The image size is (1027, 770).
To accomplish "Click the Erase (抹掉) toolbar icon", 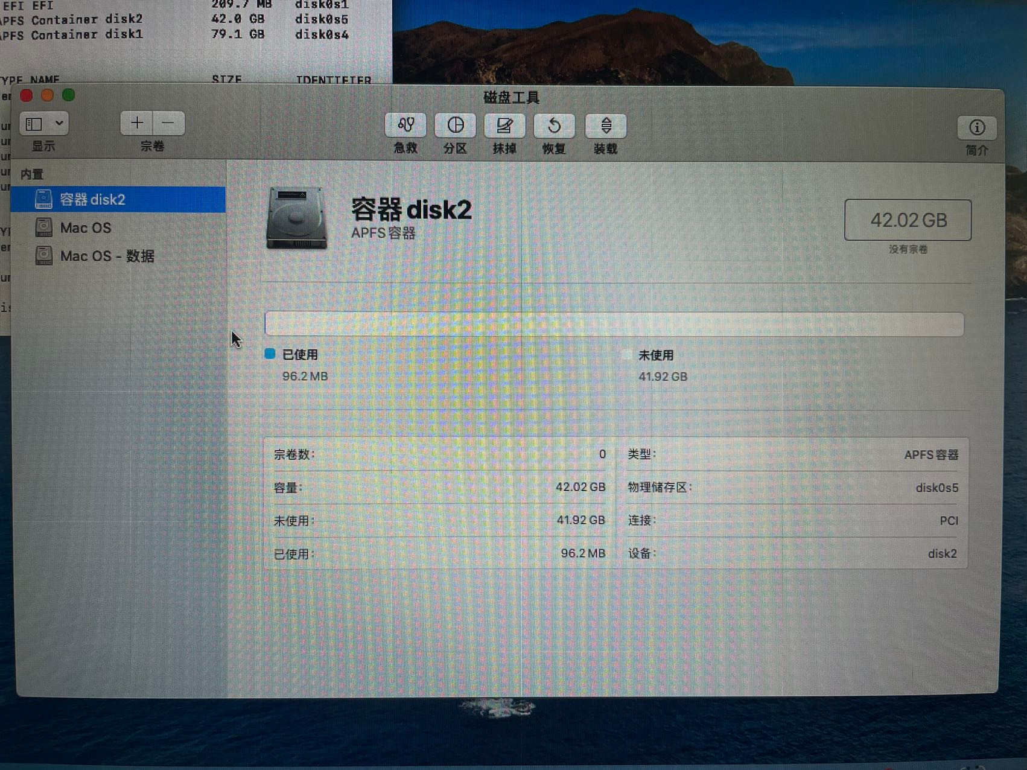I will click(504, 126).
